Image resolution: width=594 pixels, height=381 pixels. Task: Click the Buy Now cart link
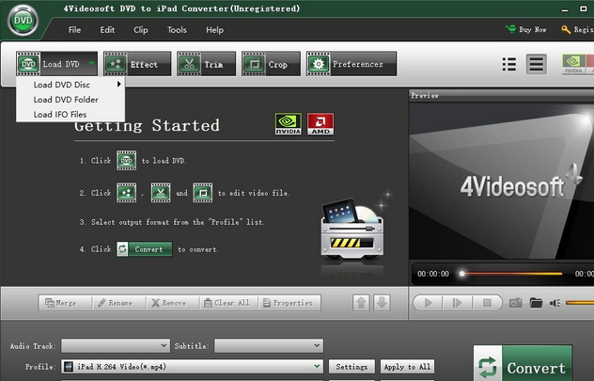click(525, 29)
